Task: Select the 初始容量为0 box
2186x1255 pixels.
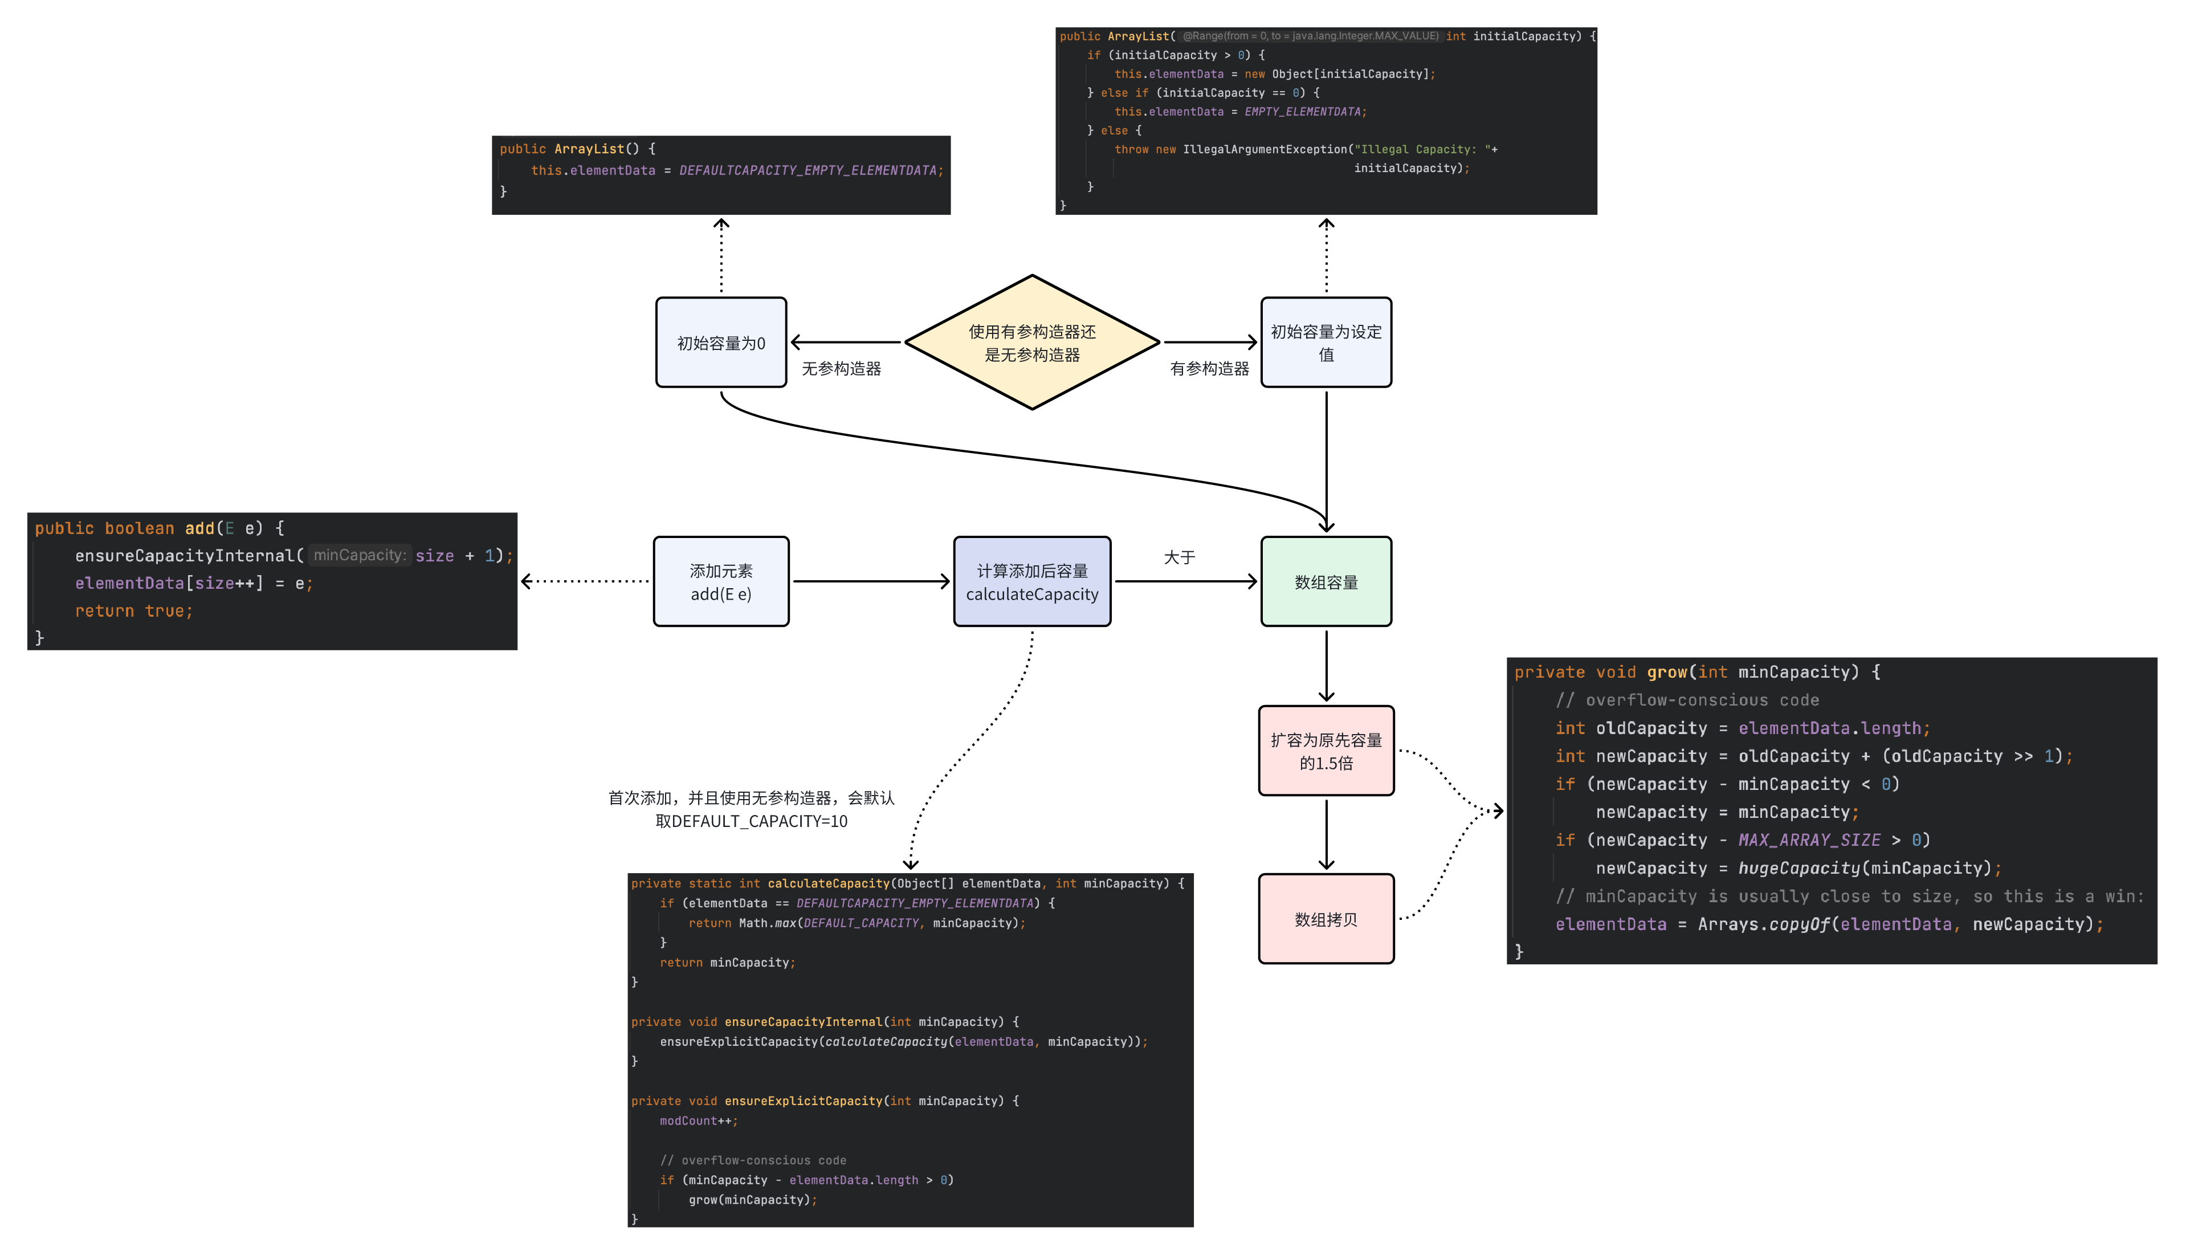Action: pyautogui.click(x=720, y=342)
